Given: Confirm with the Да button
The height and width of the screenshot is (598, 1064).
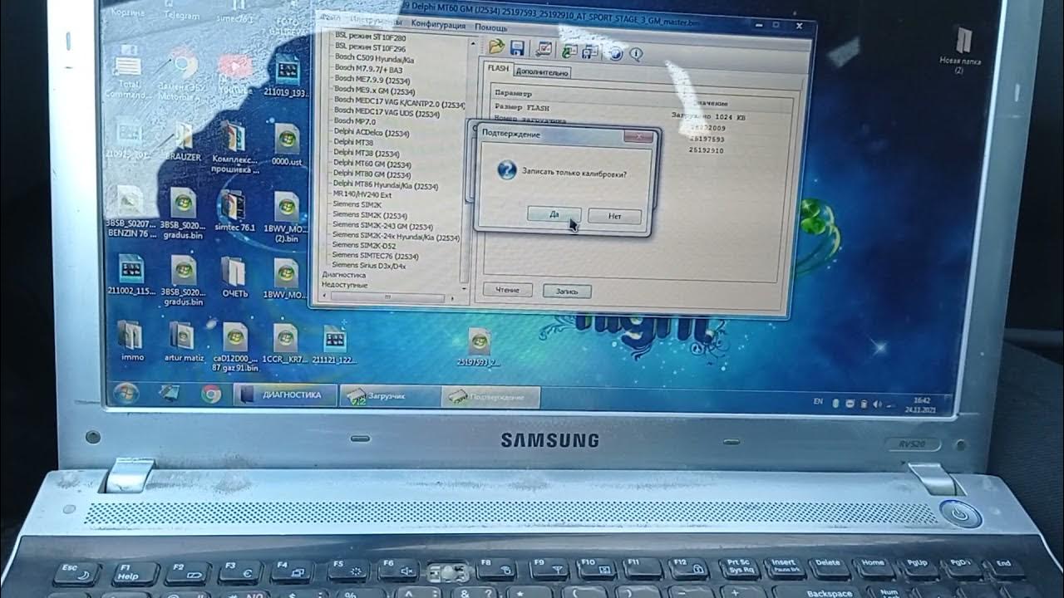Looking at the screenshot, I should pyautogui.click(x=554, y=214).
